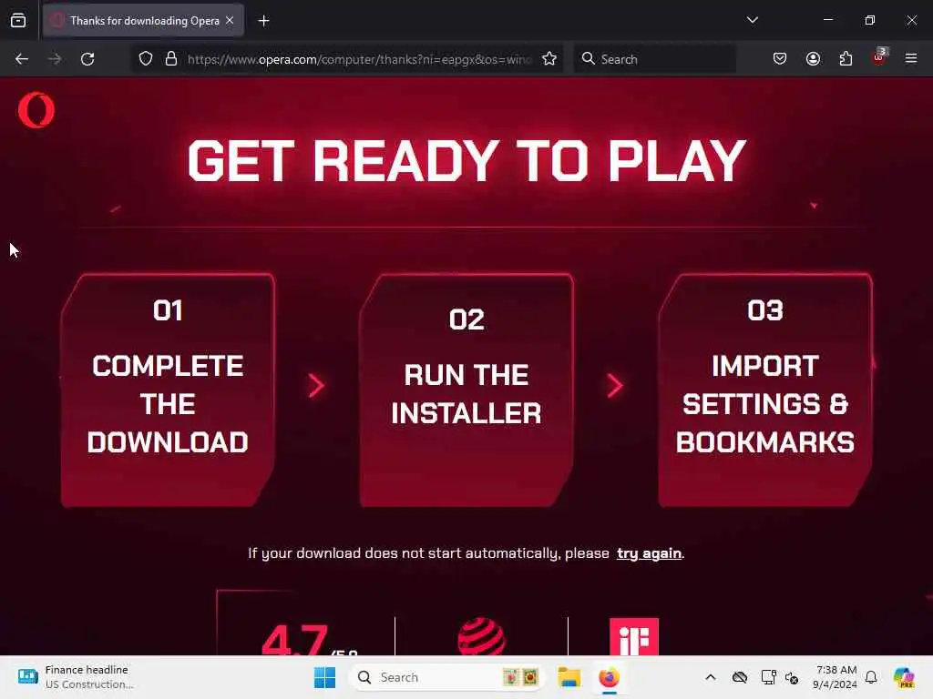
Task: Save page to Pocket icon
Action: [780, 59]
